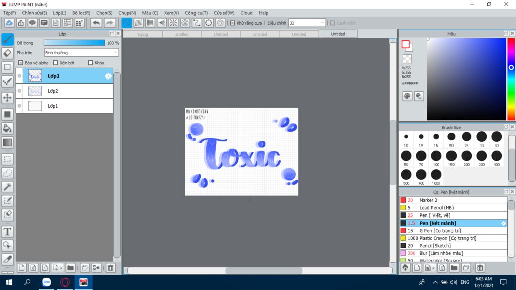Click the Undo arrow in toolbar
This screenshot has height=290, width=516.
(96, 23)
